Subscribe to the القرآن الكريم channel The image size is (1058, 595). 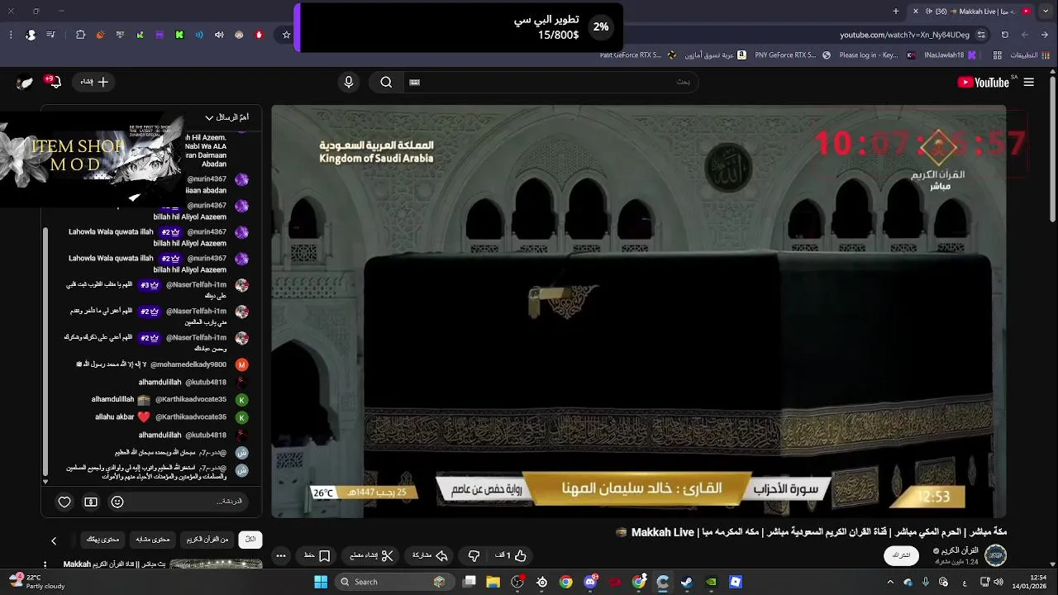(x=901, y=555)
